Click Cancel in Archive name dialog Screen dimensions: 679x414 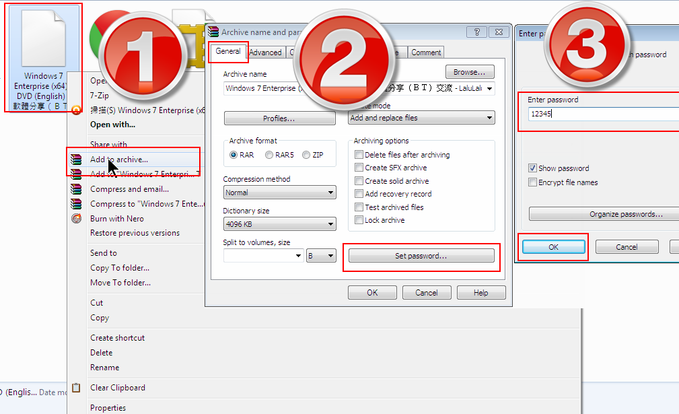tap(427, 293)
